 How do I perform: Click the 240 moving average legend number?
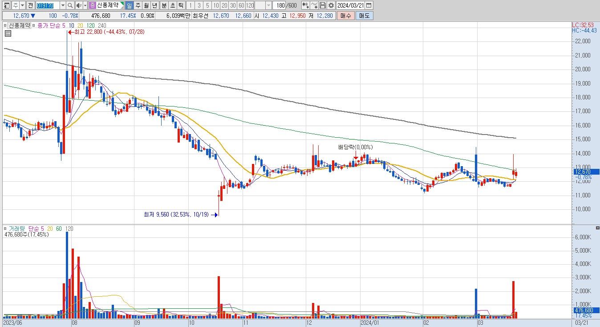tap(102, 25)
